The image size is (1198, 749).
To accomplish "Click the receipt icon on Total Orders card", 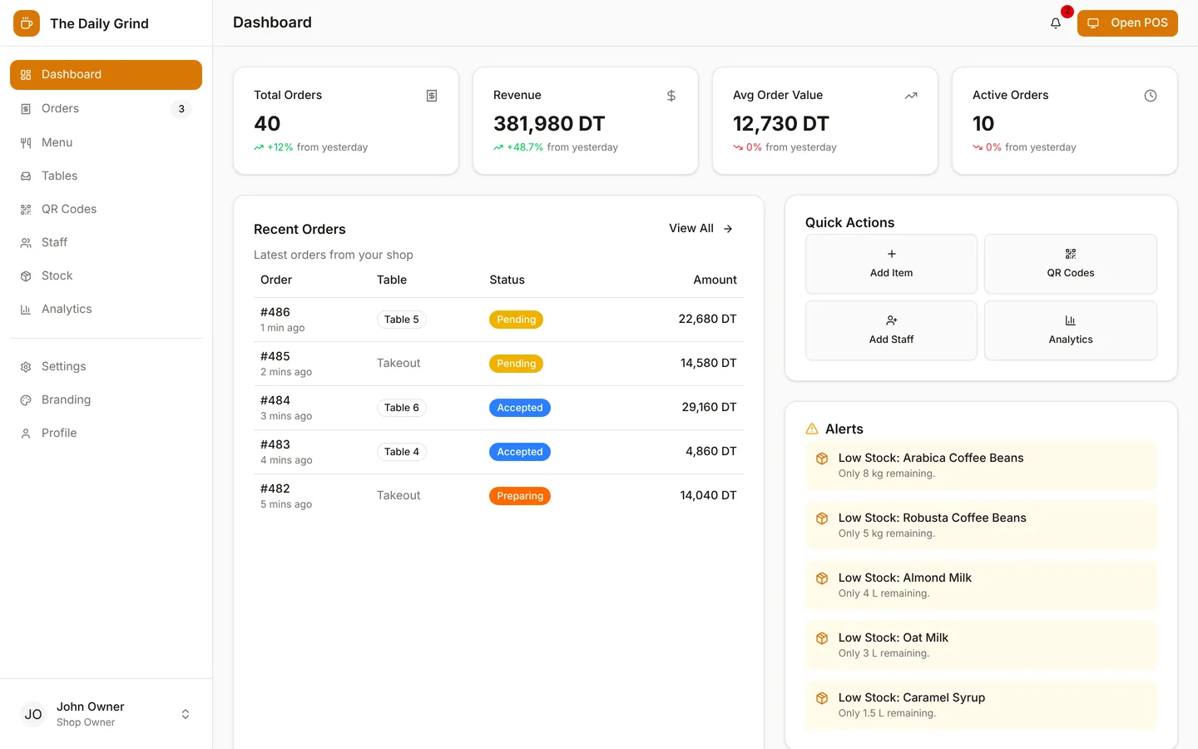I will [432, 96].
